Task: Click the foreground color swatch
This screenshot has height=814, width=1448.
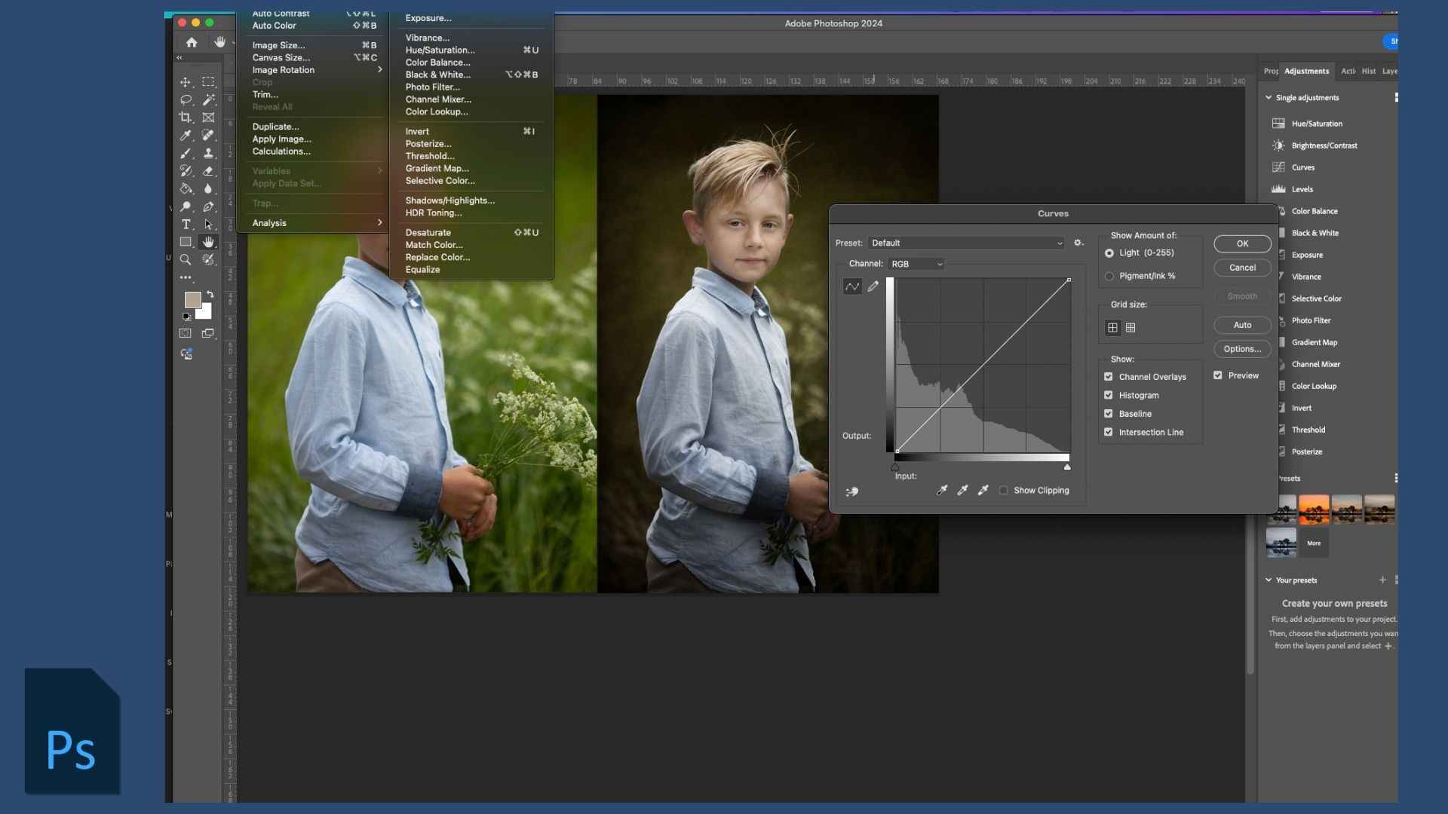Action: point(193,300)
